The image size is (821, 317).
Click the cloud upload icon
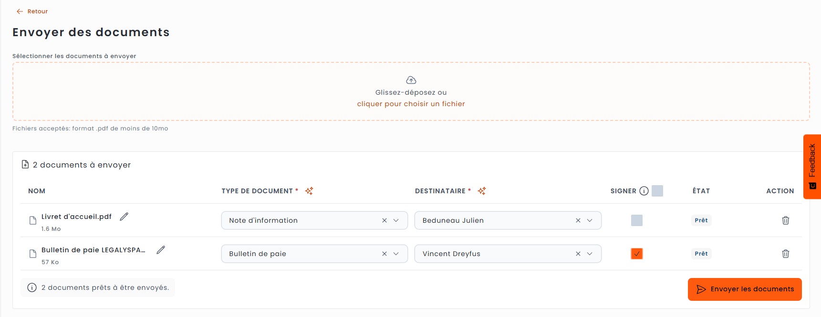click(x=411, y=80)
